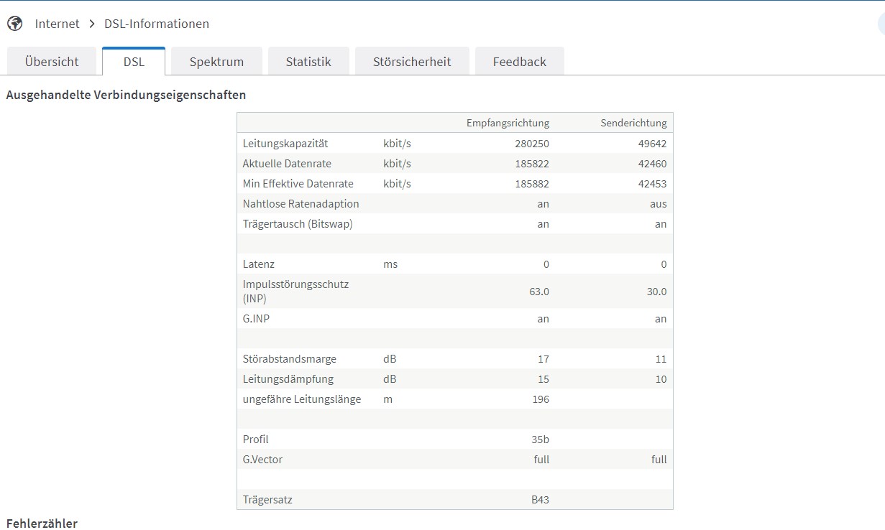Select the DSL tab

coord(134,62)
